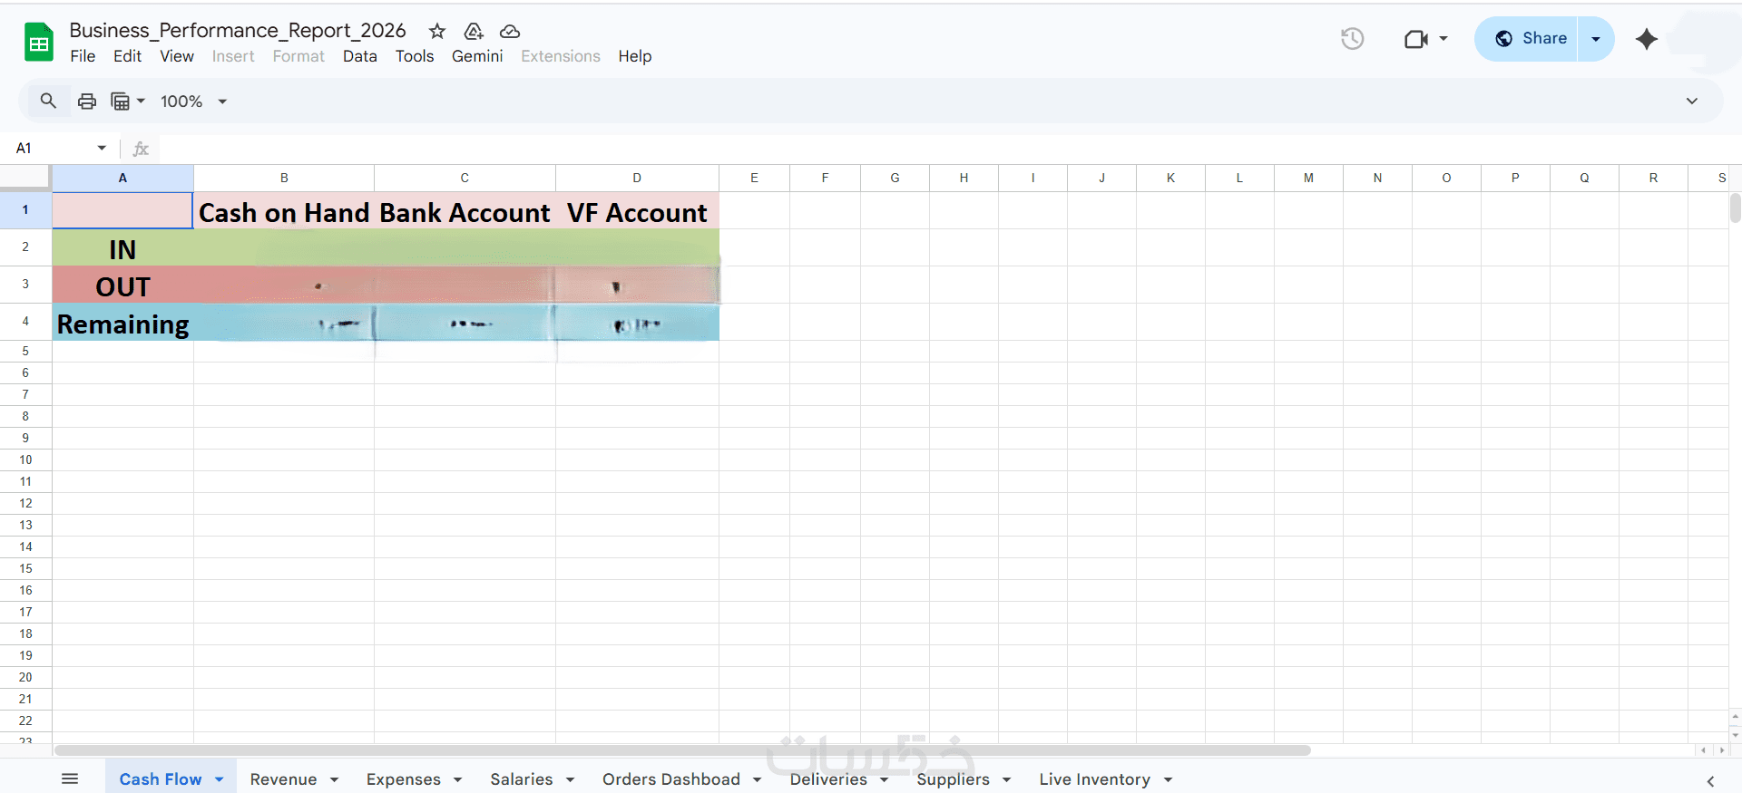This screenshot has width=1742, height=793.
Task: Switch to the Live Inventory sheet tab
Action: coord(1094,779)
